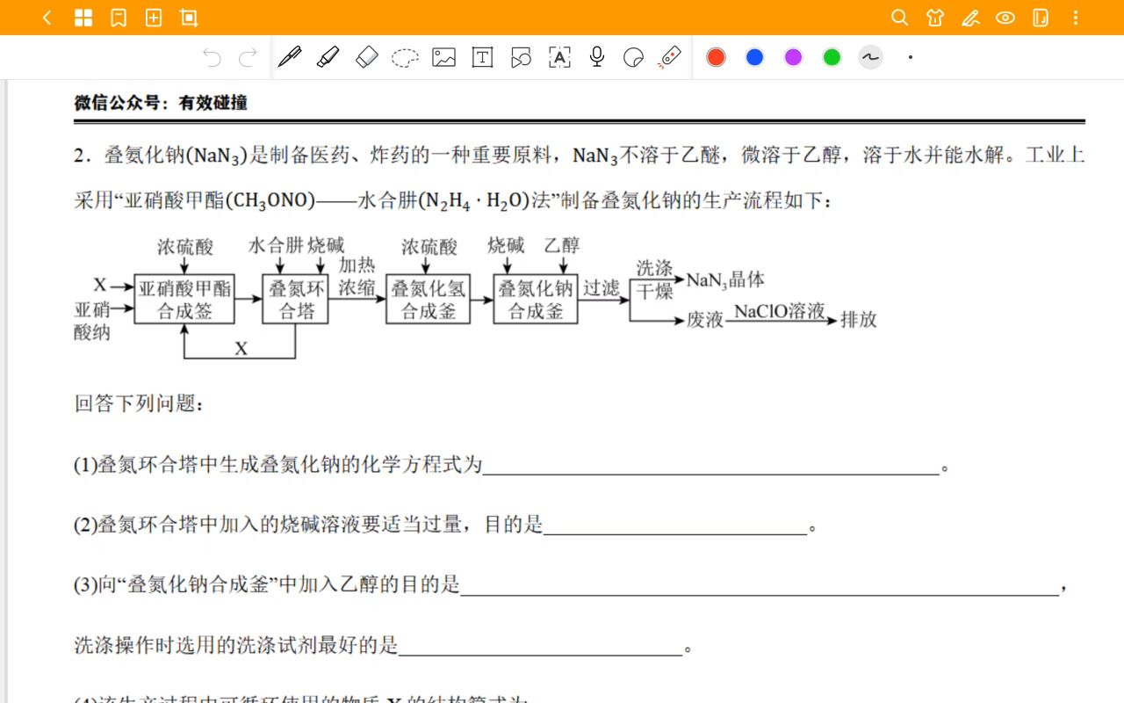Add a new page
The width and height of the screenshot is (1124, 703).
154,18
